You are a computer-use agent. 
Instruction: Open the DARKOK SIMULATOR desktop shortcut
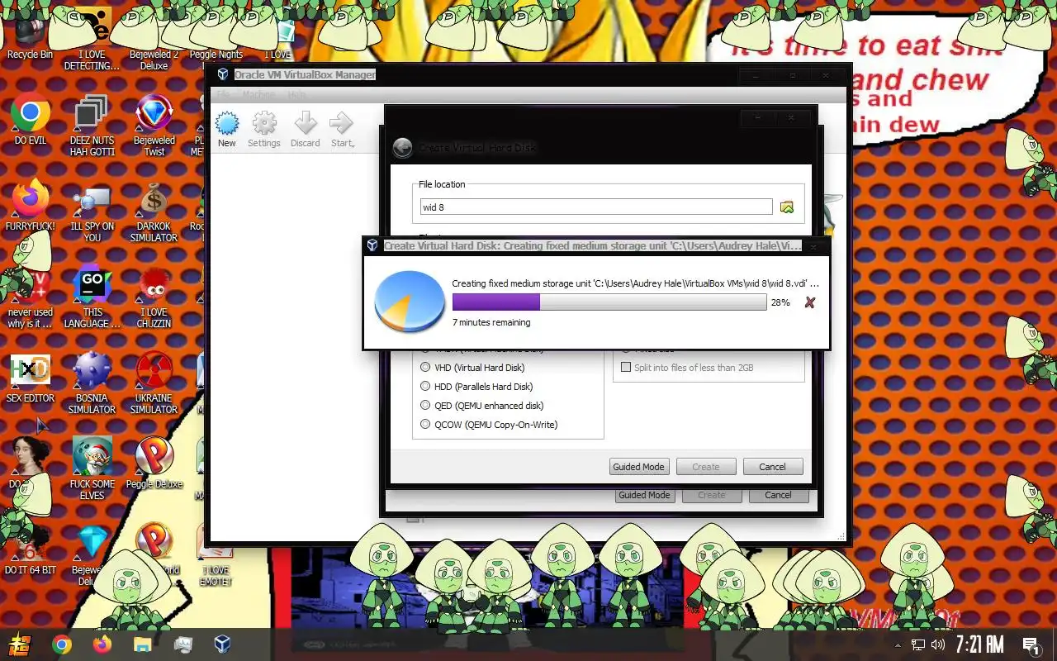point(154,212)
